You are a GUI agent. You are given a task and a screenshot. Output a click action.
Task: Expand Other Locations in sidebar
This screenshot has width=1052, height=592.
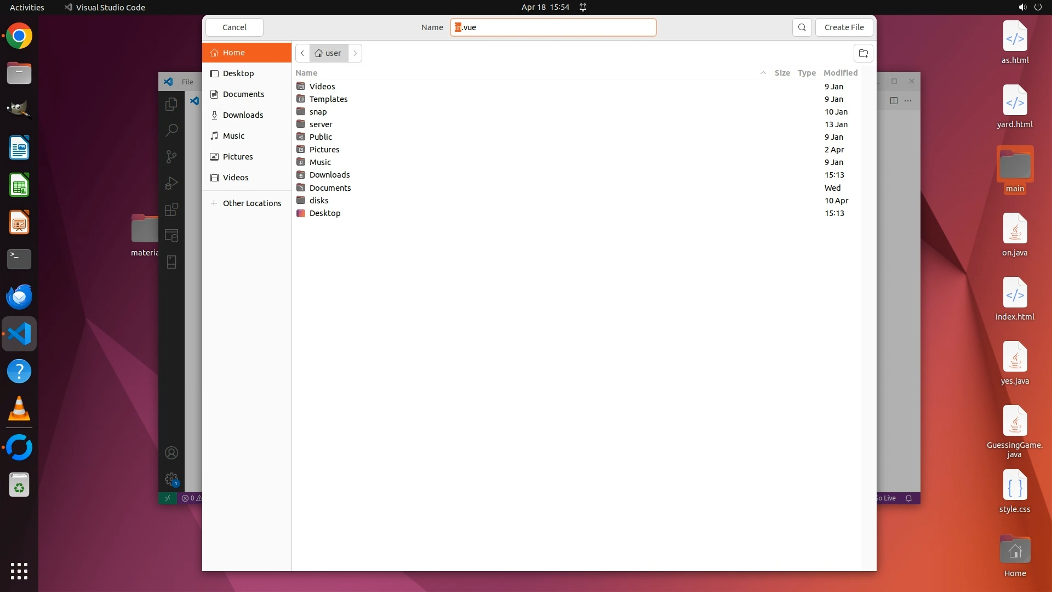click(251, 203)
